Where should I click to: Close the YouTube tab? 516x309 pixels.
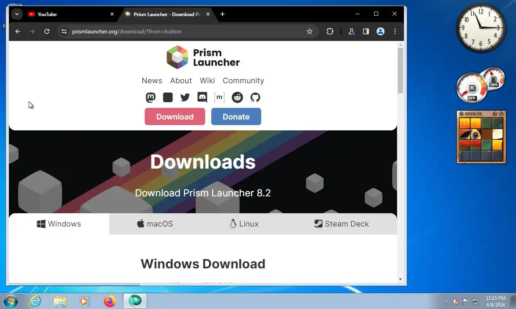coord(112,14)
